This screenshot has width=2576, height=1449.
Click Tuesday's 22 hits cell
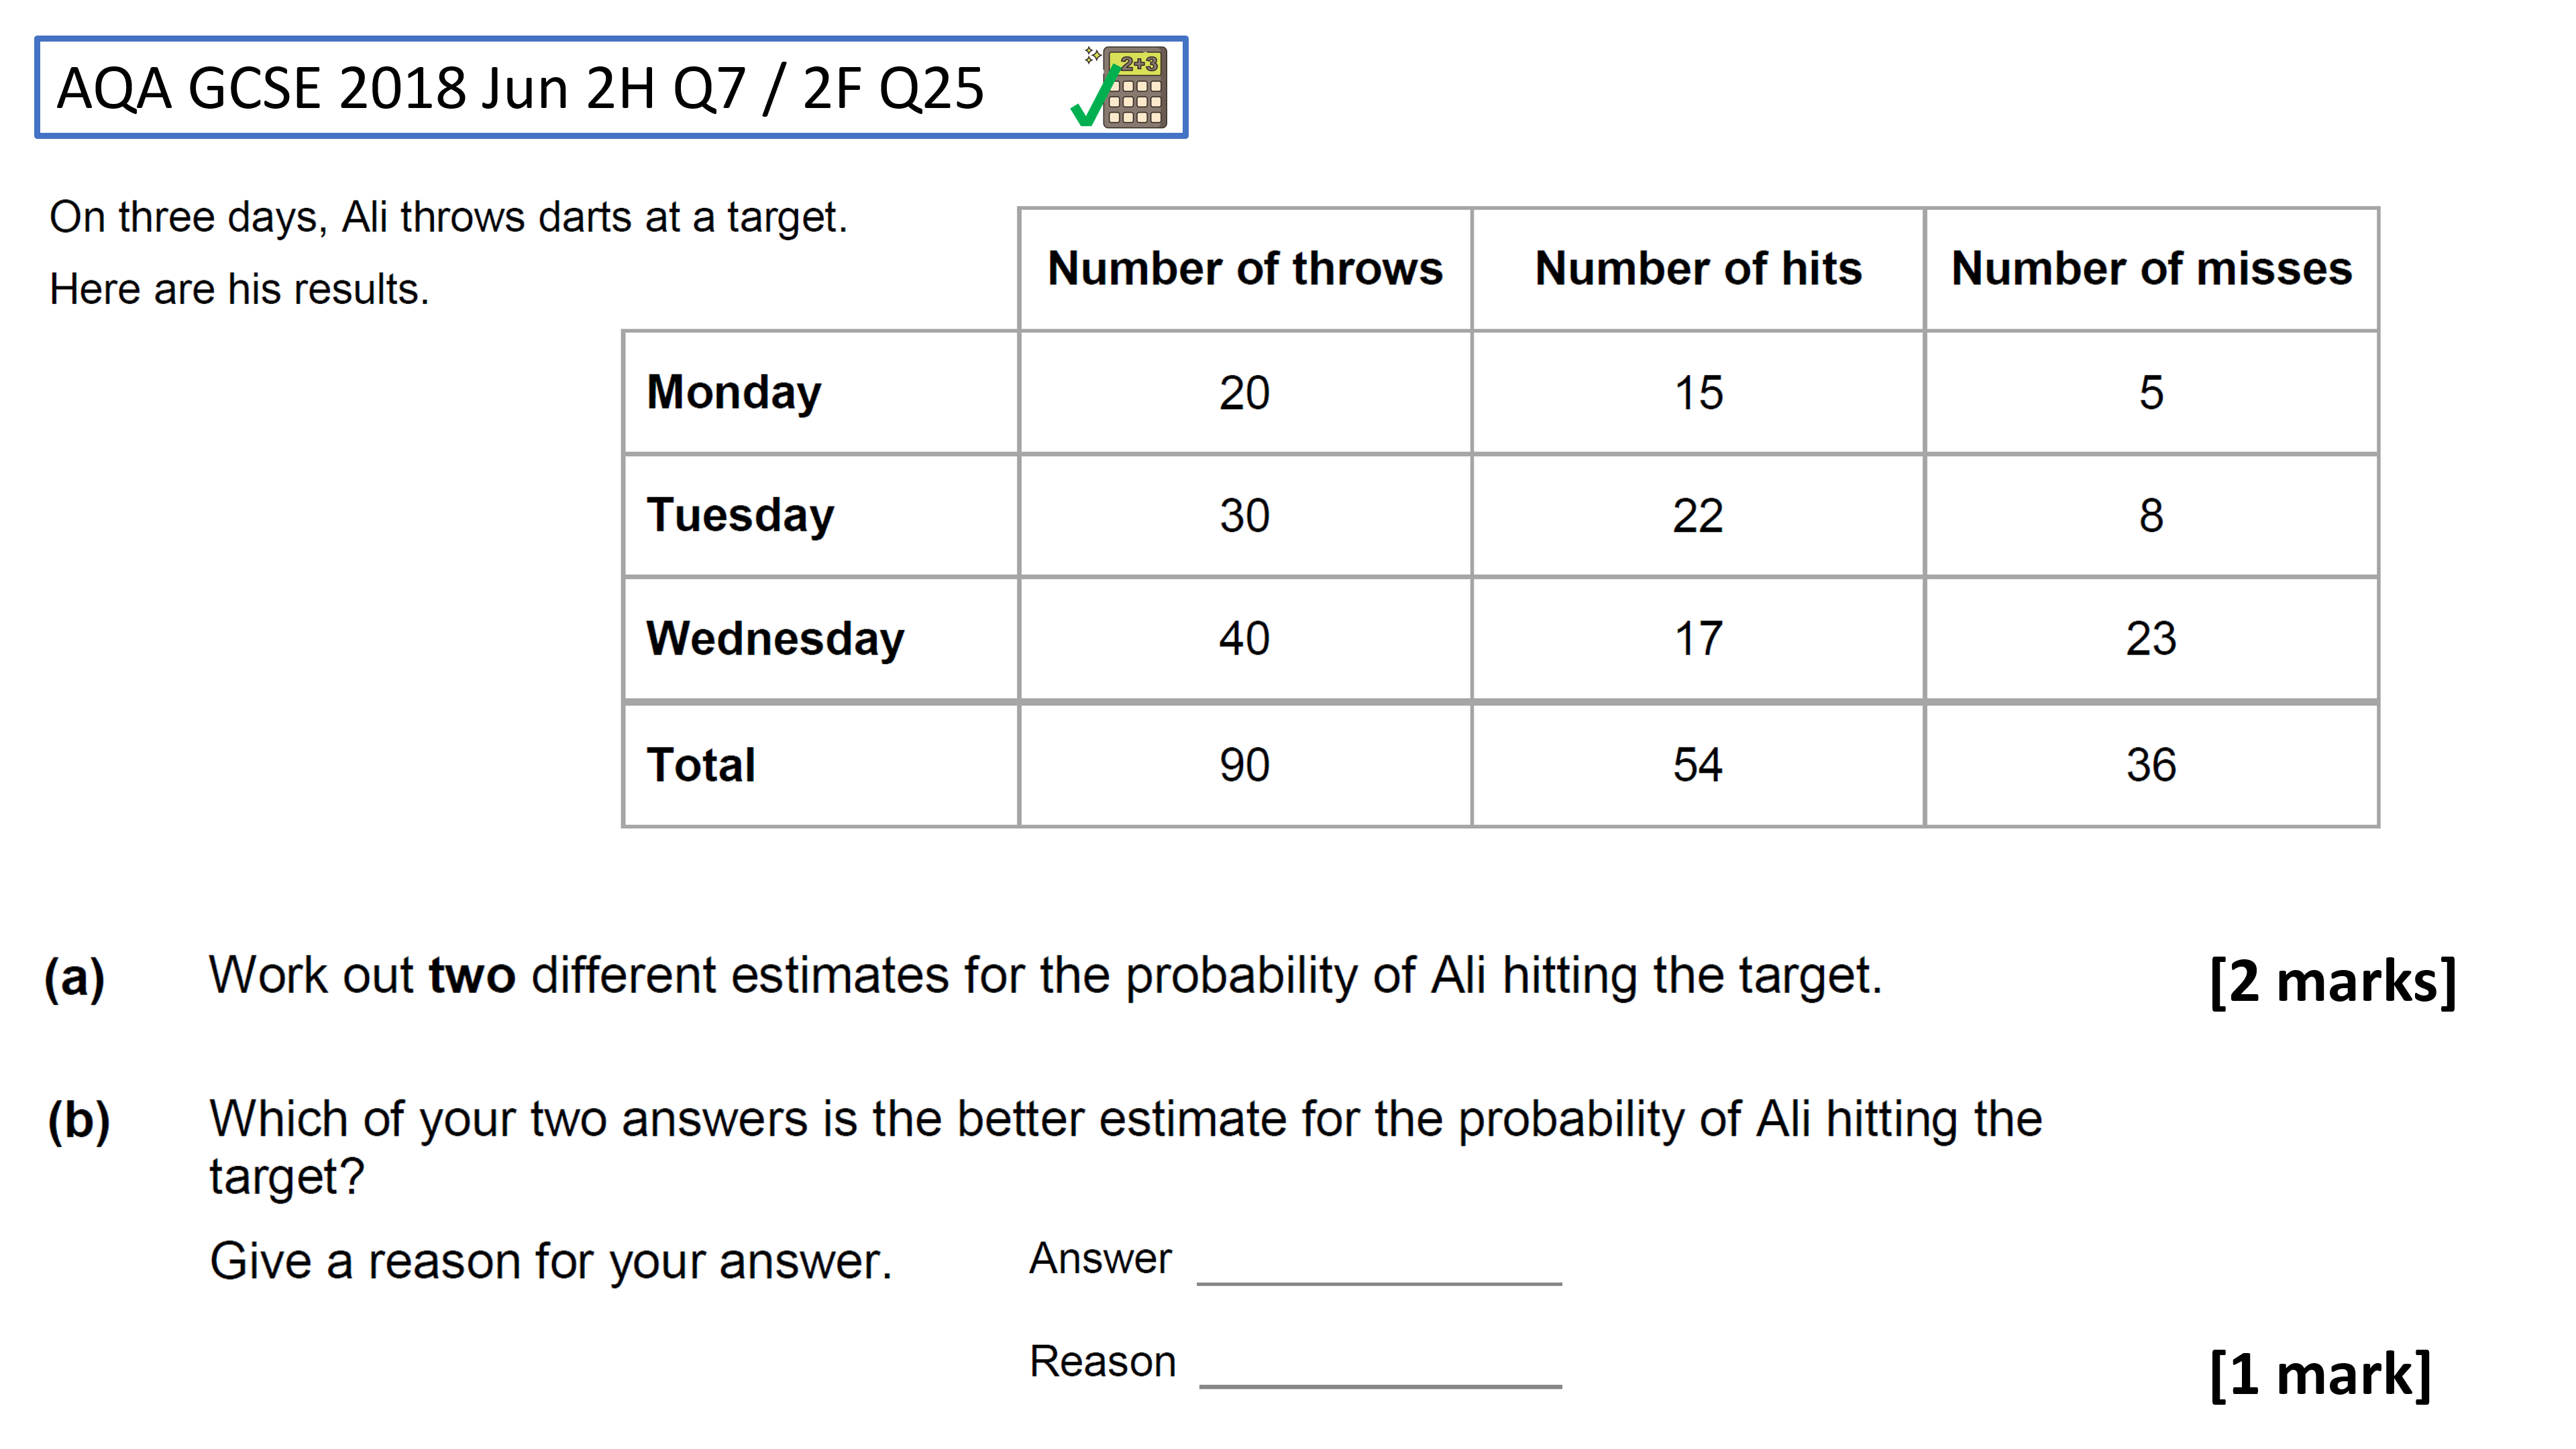pos(1698,515)
